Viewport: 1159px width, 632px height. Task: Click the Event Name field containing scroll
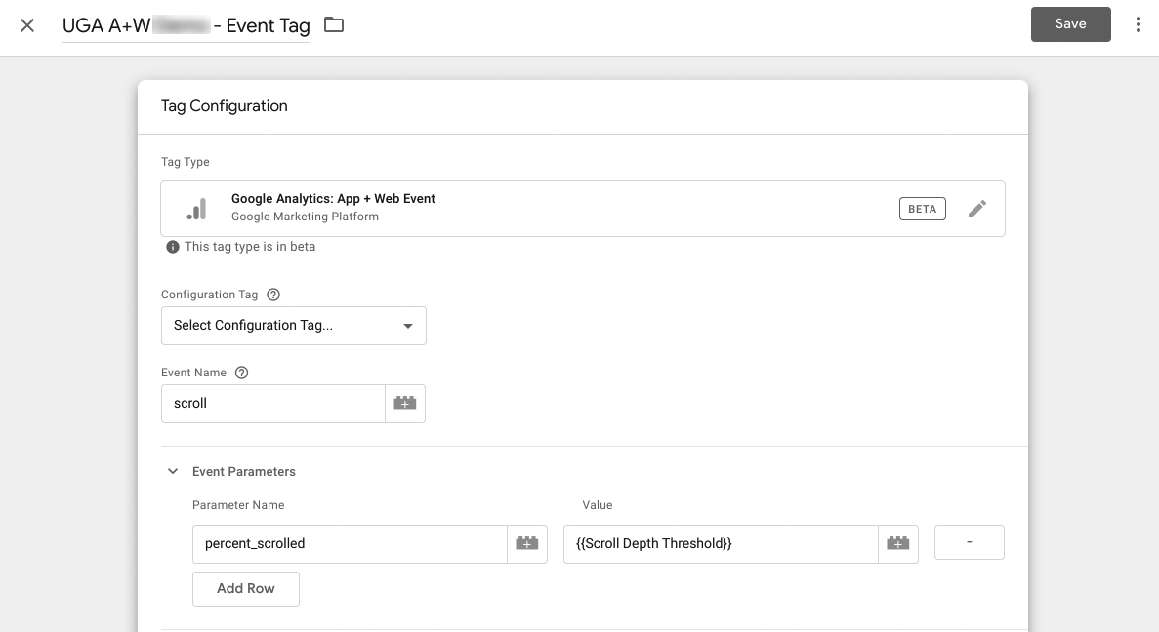pyautogui.click(x=272, y=404)
